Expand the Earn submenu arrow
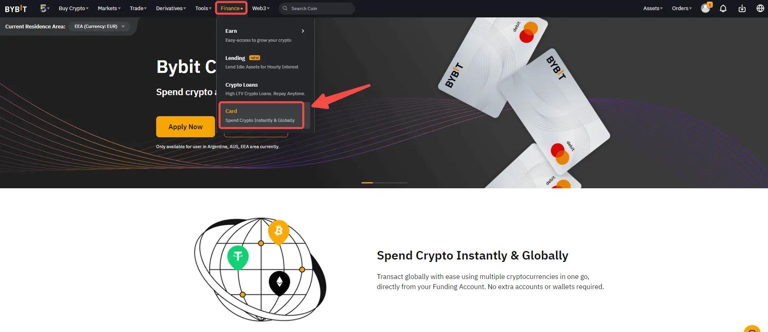 303,31
